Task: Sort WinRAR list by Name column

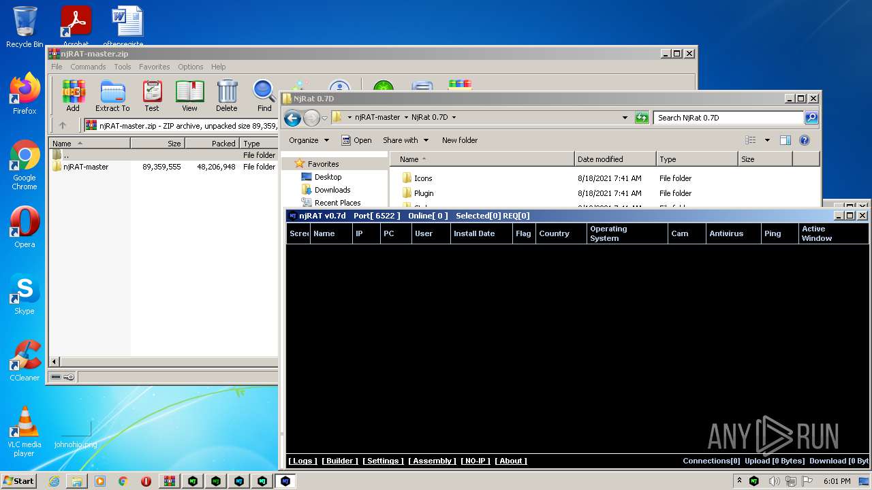Action: 90,144
